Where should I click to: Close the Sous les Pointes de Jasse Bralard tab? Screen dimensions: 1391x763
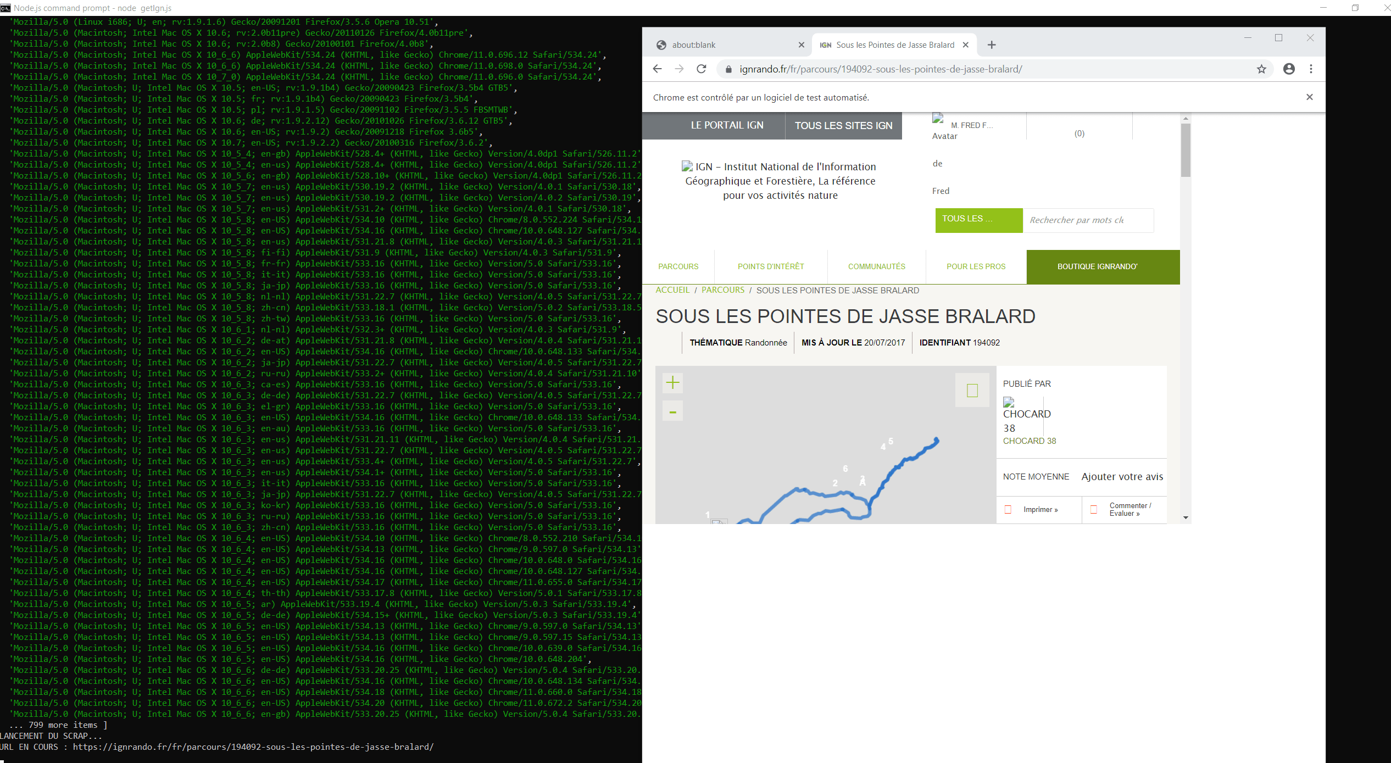point(966,45)
